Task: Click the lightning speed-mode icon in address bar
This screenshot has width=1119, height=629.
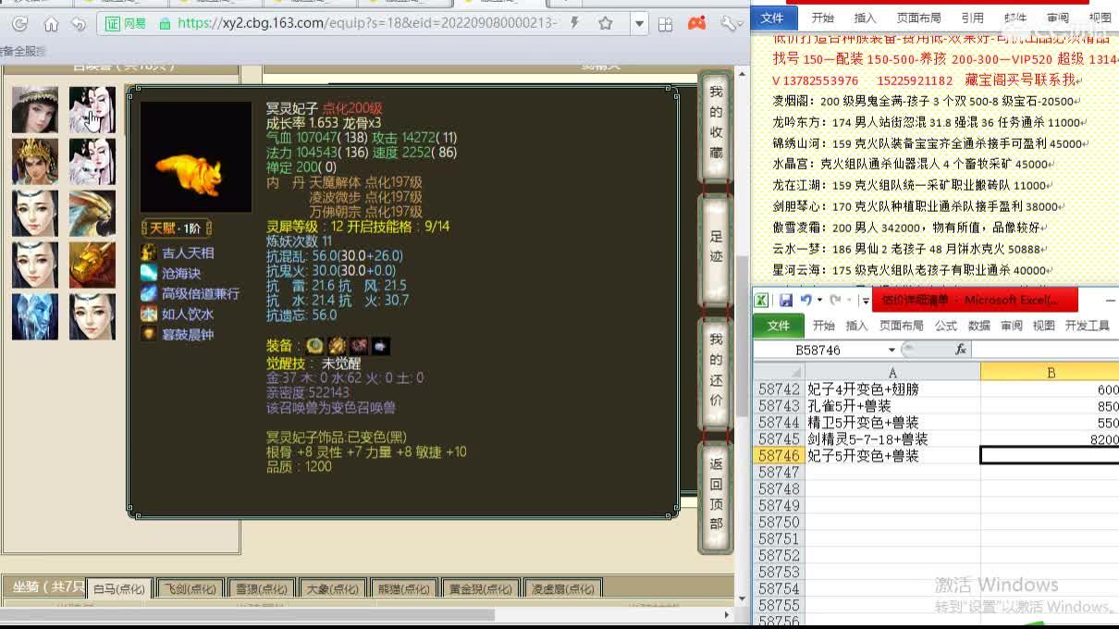Action: coord(575,23)
